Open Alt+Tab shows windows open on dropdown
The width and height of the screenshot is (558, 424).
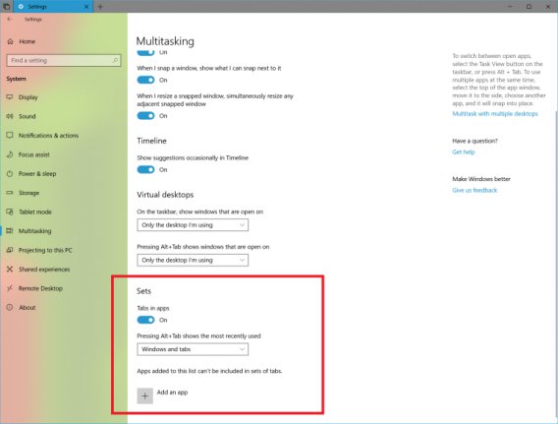(193, 260)
